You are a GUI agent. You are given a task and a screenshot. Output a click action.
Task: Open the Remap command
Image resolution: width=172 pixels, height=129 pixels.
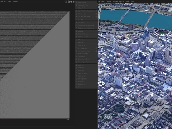point(86,87)
